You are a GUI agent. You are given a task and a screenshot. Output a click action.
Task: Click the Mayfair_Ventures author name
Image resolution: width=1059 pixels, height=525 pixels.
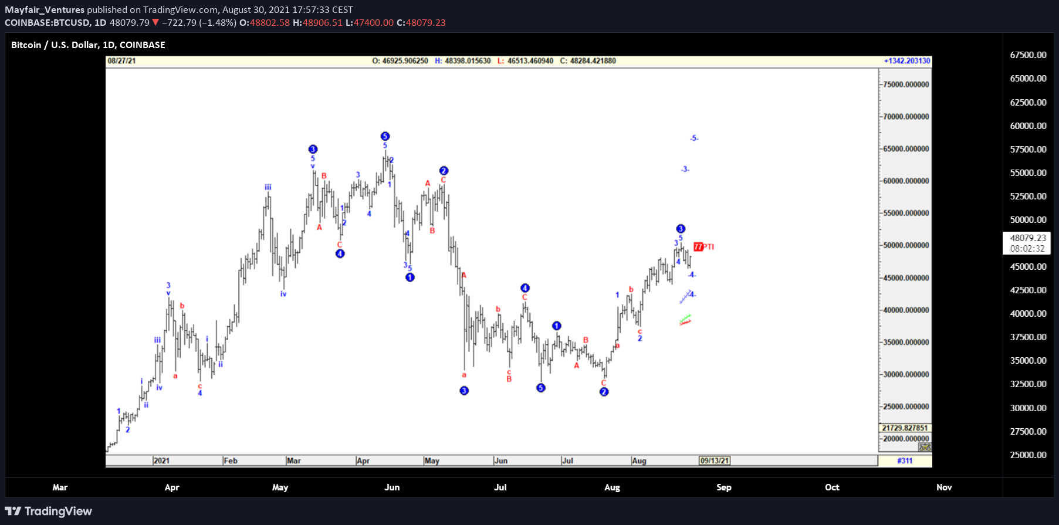point(45,9)
